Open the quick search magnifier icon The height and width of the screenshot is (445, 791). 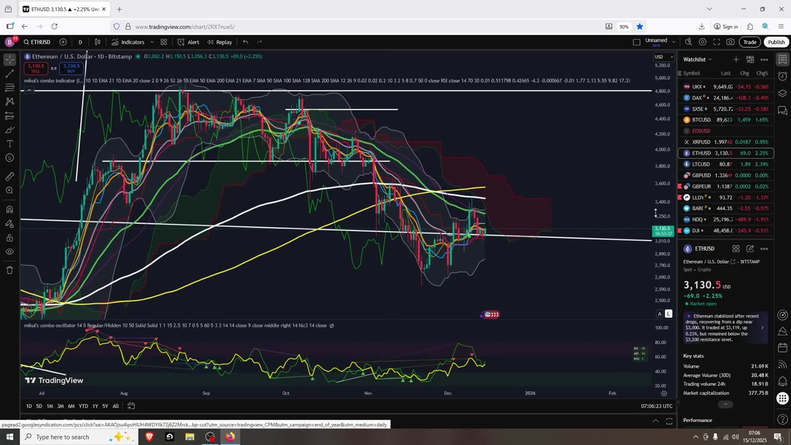pos(688,42)
